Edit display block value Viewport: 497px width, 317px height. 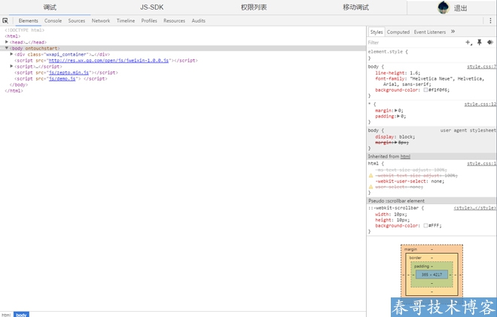click(407, 136)
